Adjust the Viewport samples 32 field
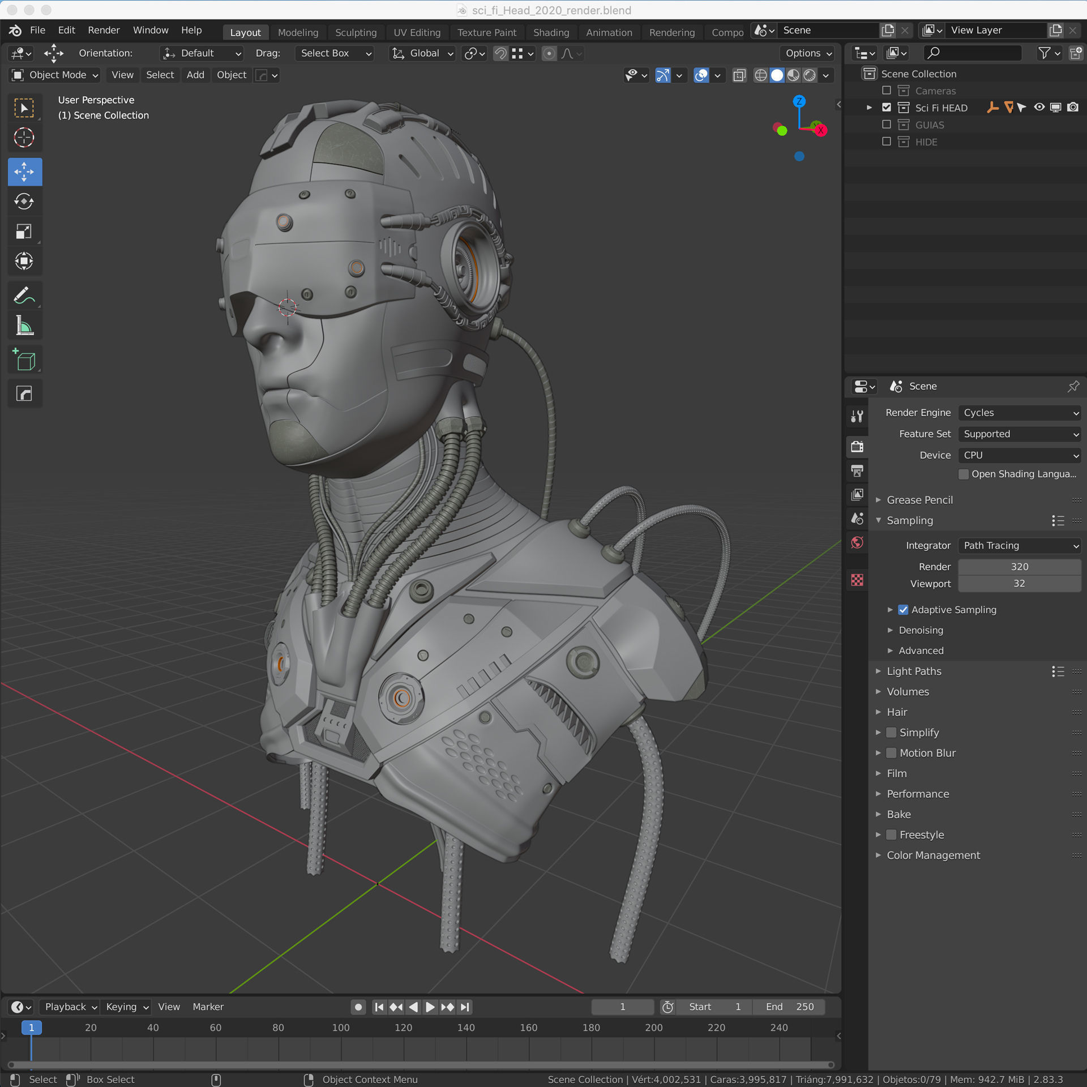 [1020, 584]
